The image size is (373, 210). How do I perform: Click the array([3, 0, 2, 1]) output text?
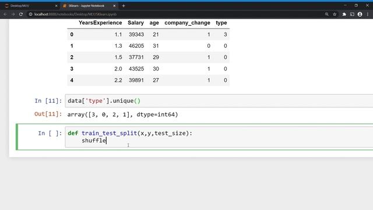point(123,114)
